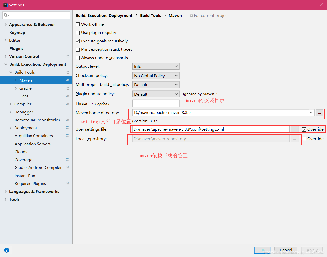Collapse the Build Tools node

point(11,72)
